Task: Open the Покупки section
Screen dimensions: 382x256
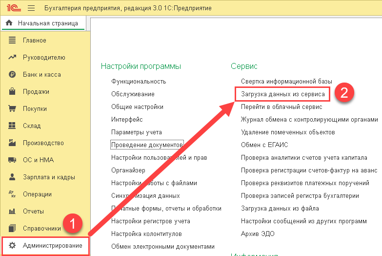Action: click(35, 108)
